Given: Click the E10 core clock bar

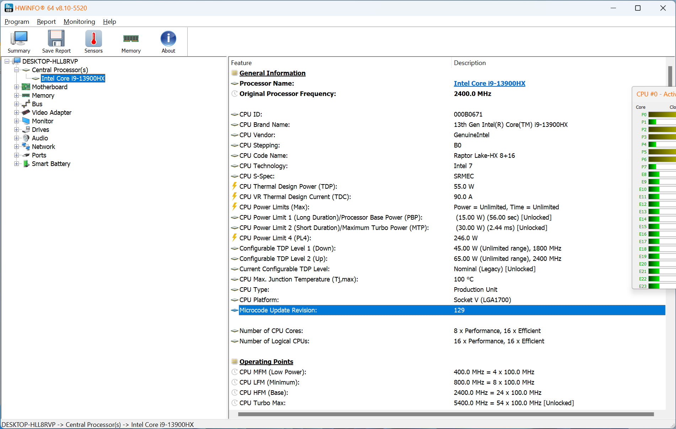Looking at the screenshot, I should pos(662,189).
